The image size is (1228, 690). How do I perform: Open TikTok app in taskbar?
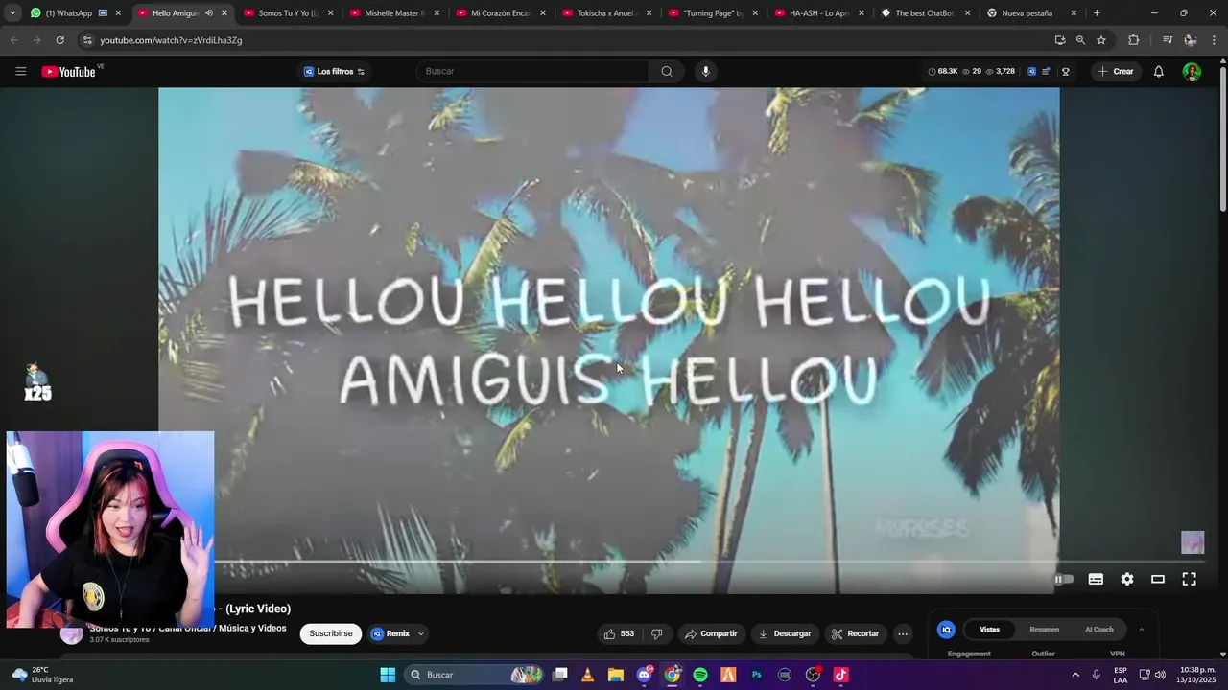(840, 675)
